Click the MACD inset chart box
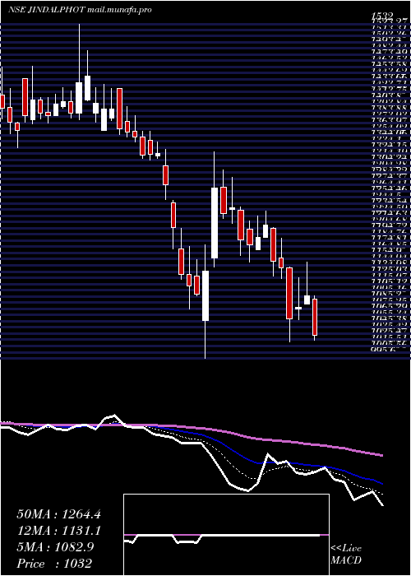The width and height of the screenshot is (411, 576). (226, 535)
